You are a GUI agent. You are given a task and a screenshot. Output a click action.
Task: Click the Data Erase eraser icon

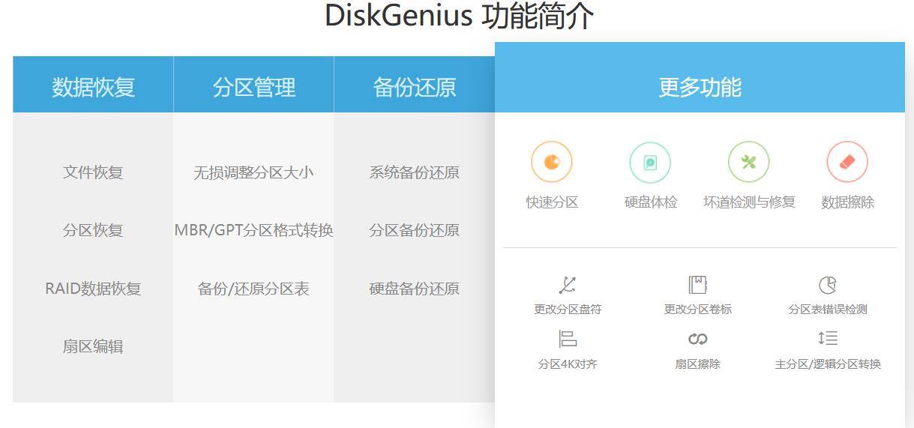pyautogui.click(x=847, y=162)
